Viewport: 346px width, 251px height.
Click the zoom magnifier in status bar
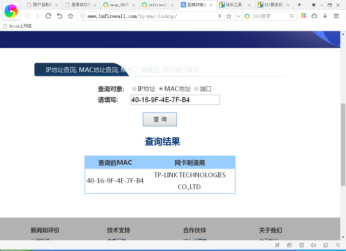338,245
